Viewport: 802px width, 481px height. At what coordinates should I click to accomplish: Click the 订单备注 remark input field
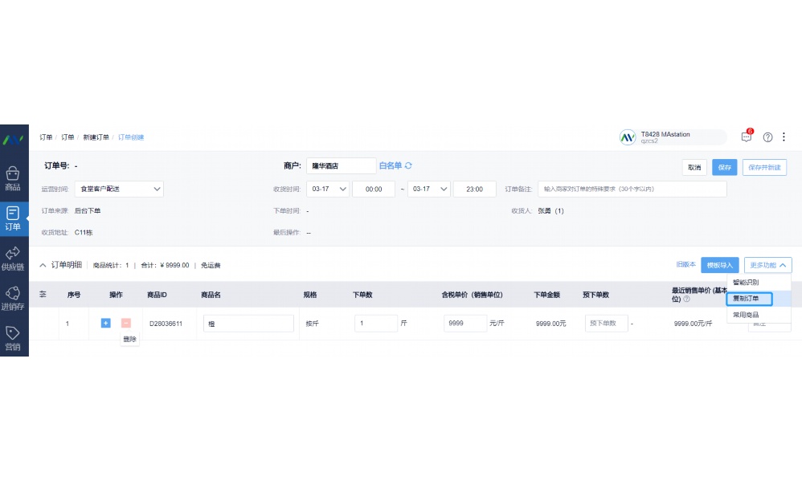[632, 190]
